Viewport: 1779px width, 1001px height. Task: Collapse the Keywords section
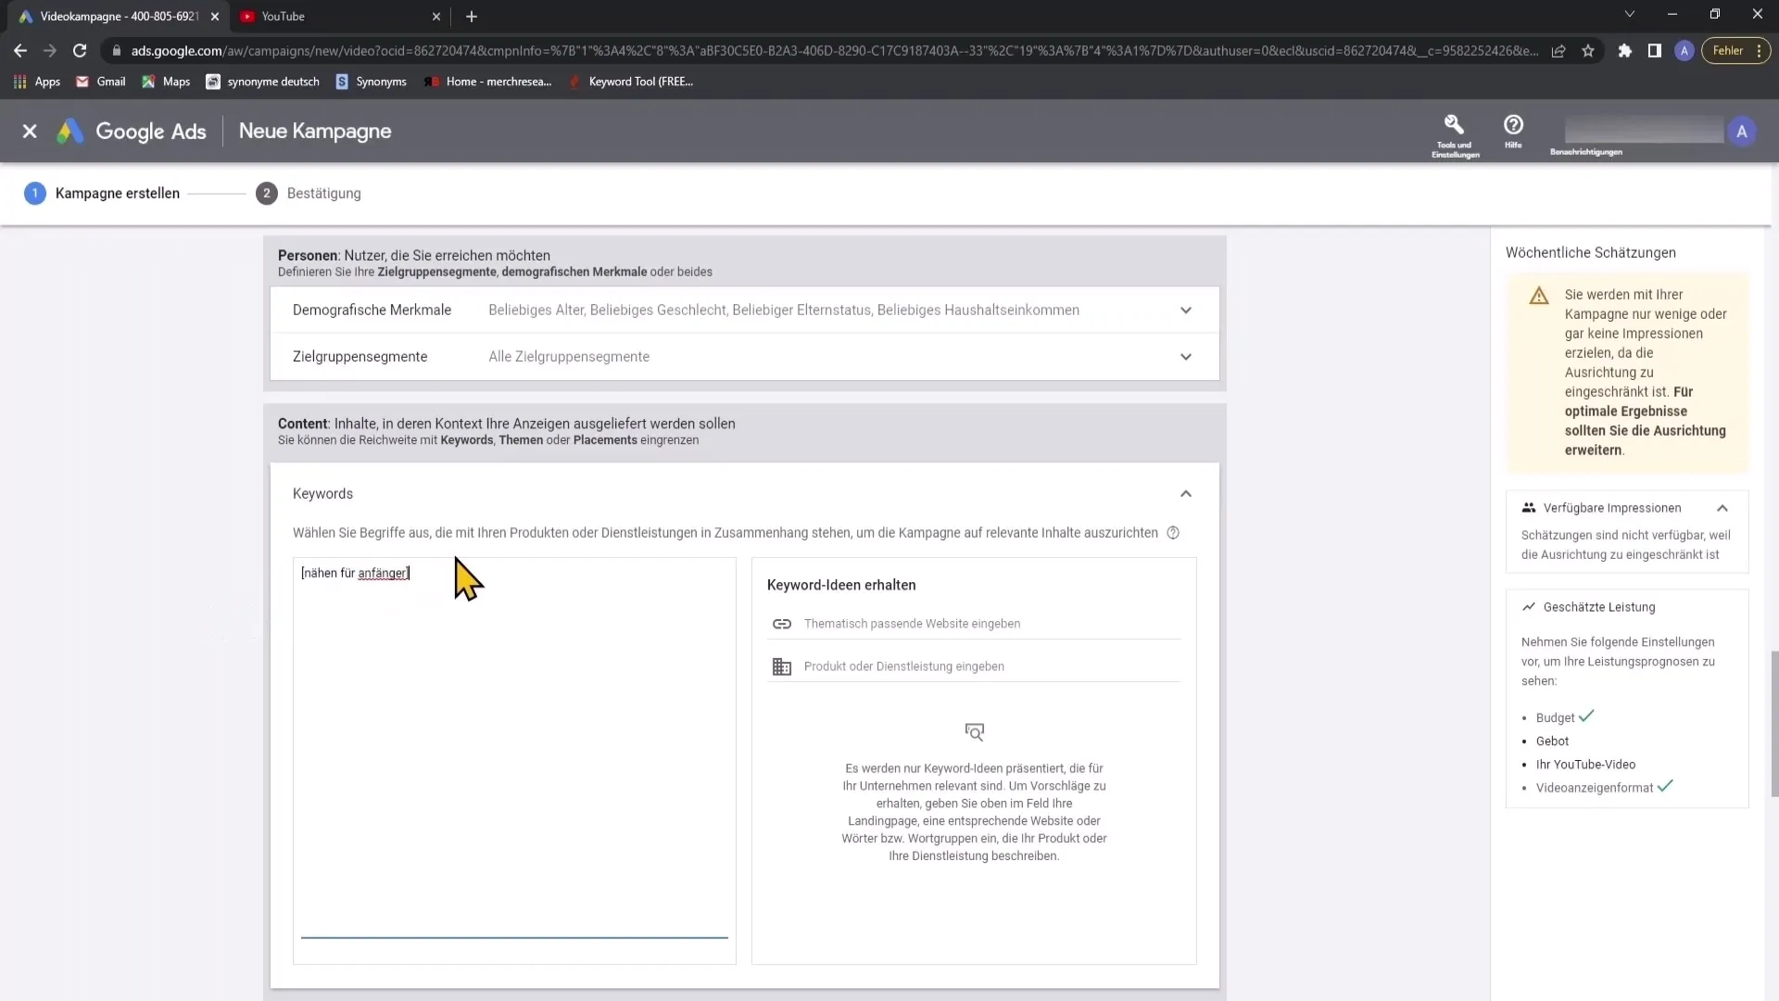[1185, 494]
